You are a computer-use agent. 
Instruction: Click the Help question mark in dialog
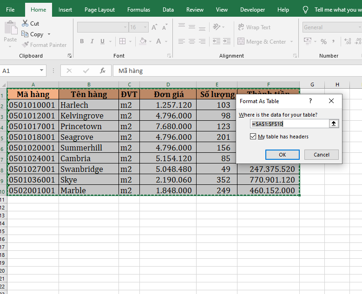click(310, 101)
